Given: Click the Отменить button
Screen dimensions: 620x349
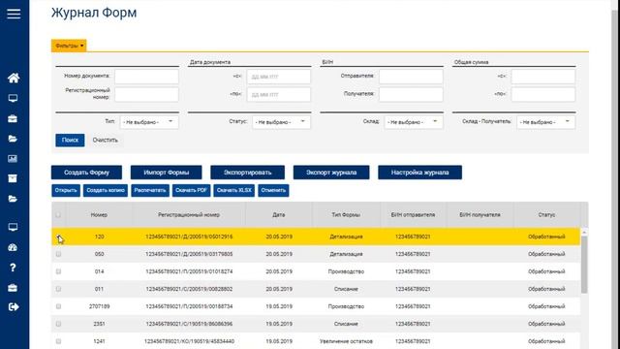Looking at the screenshot, I should tap(273, 190).
